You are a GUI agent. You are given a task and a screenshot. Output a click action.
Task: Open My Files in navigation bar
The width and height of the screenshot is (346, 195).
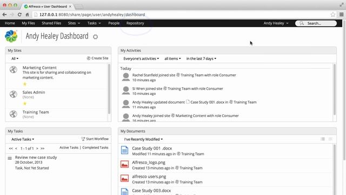coord(28,23)
